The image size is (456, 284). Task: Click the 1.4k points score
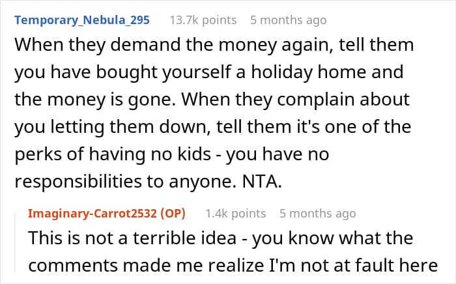point(236,214)
